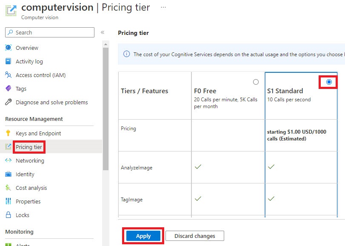Click the Cost analysis dollar icon
345x246 pixels.
[9, 188]
